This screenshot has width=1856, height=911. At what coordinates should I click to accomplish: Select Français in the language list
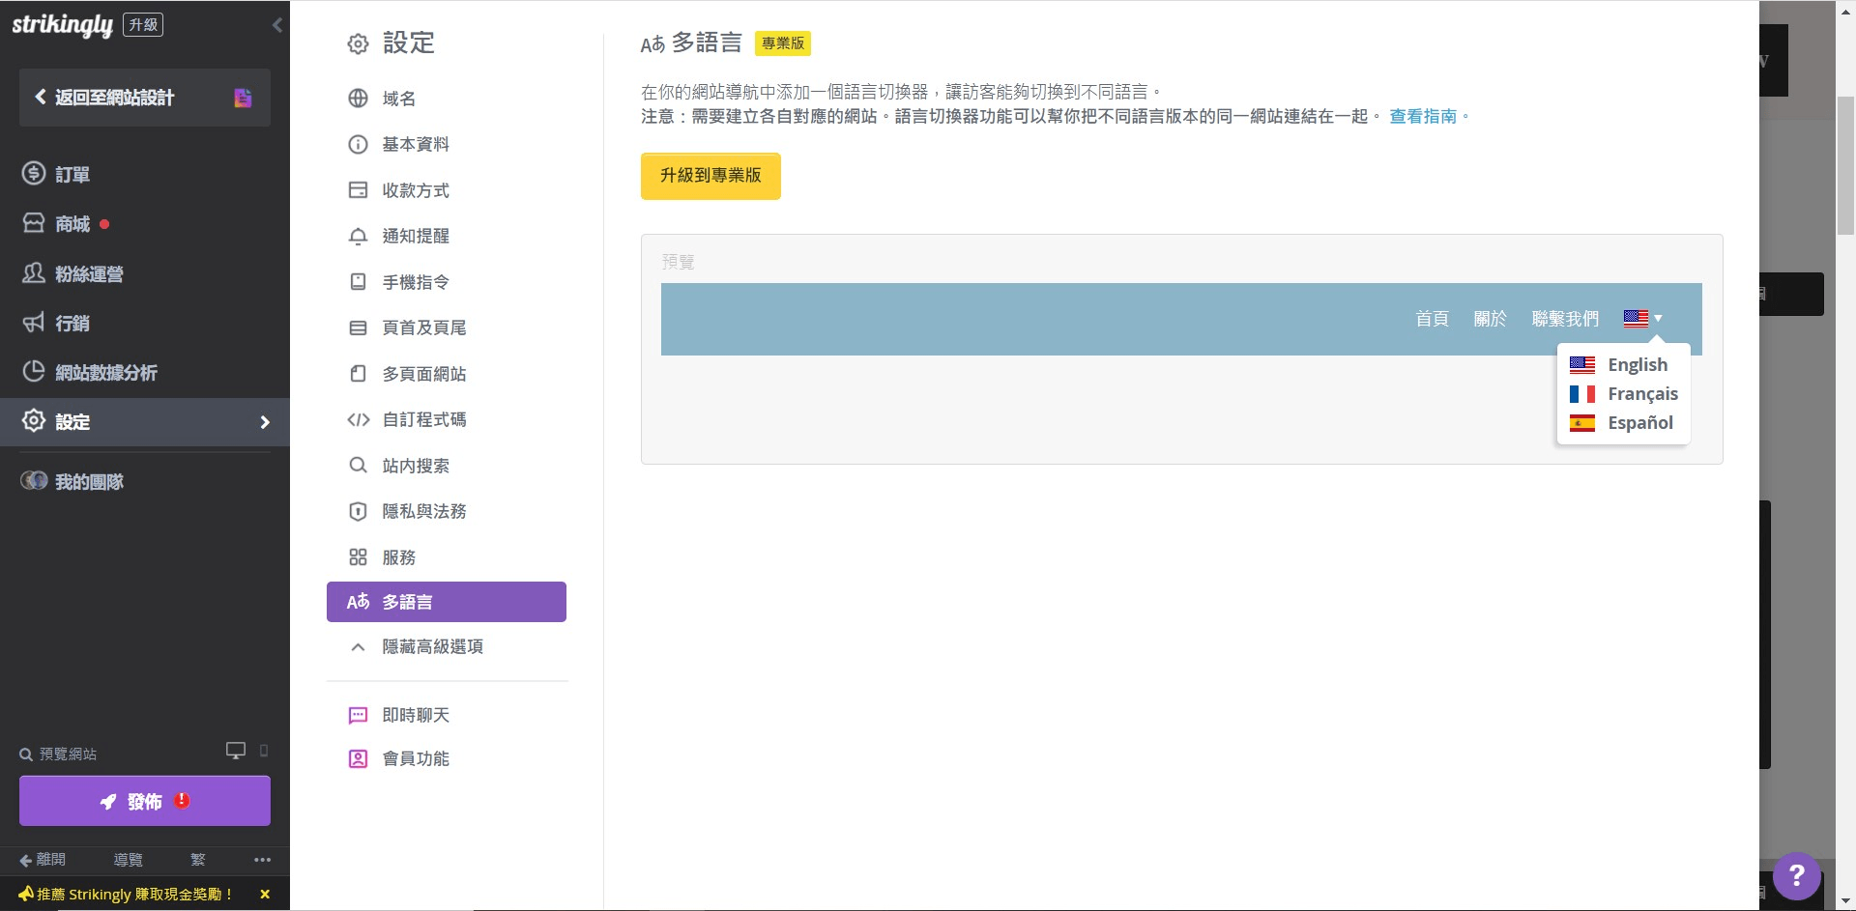coord(1641,394)
